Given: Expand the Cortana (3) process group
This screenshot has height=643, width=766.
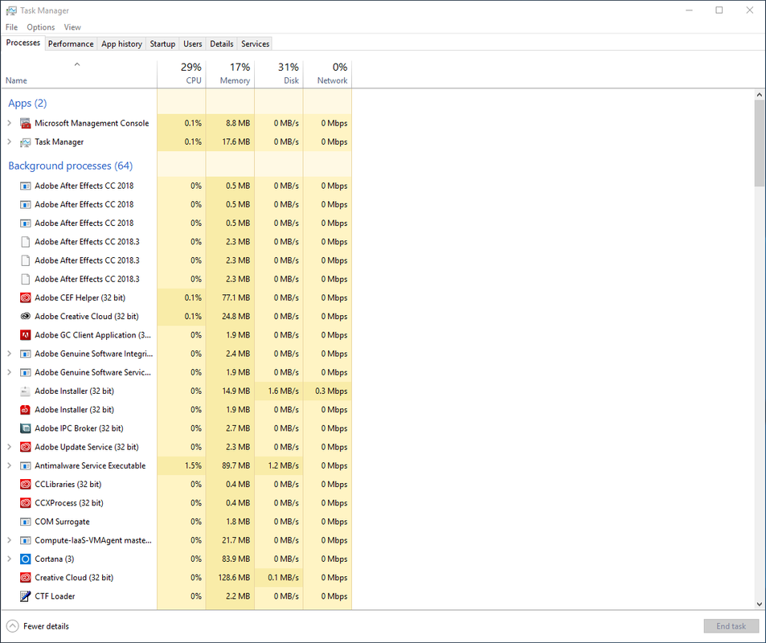Looking at the screenshot, I should 10,559.
